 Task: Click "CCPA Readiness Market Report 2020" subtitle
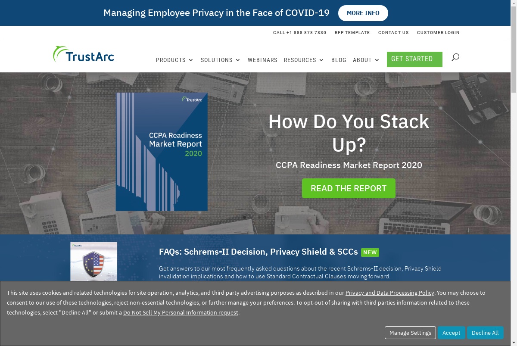click(x=349, y=165)
